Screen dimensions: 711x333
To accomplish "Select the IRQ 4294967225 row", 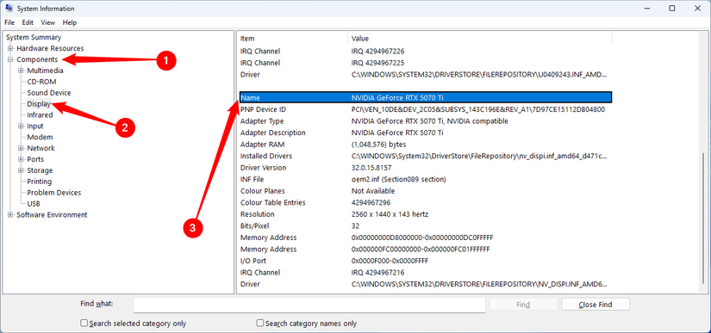I will click(x=426, y=63).
